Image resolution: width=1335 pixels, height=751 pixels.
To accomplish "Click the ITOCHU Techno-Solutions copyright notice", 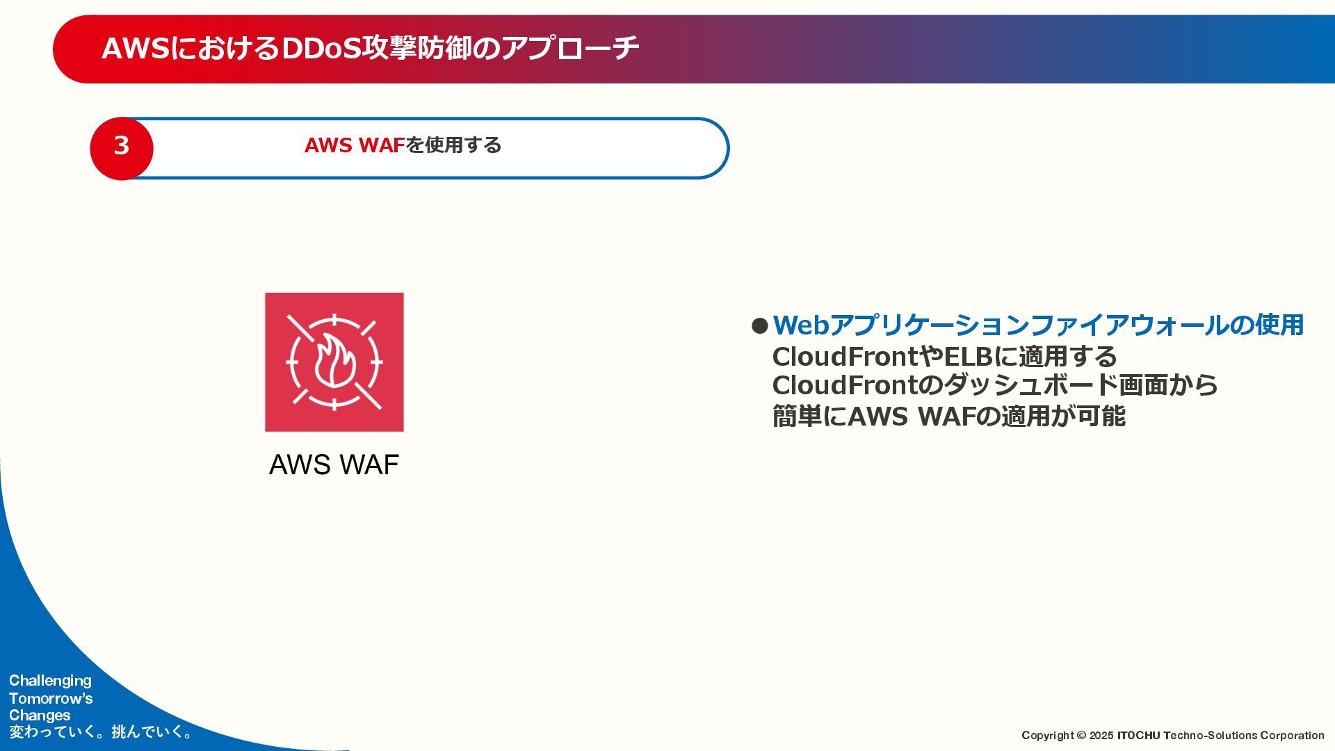I will (x=1172, y=735).
